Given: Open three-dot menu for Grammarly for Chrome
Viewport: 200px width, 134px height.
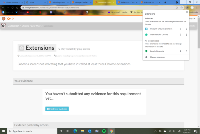Looking at the screenshot, I should point(186,35).
